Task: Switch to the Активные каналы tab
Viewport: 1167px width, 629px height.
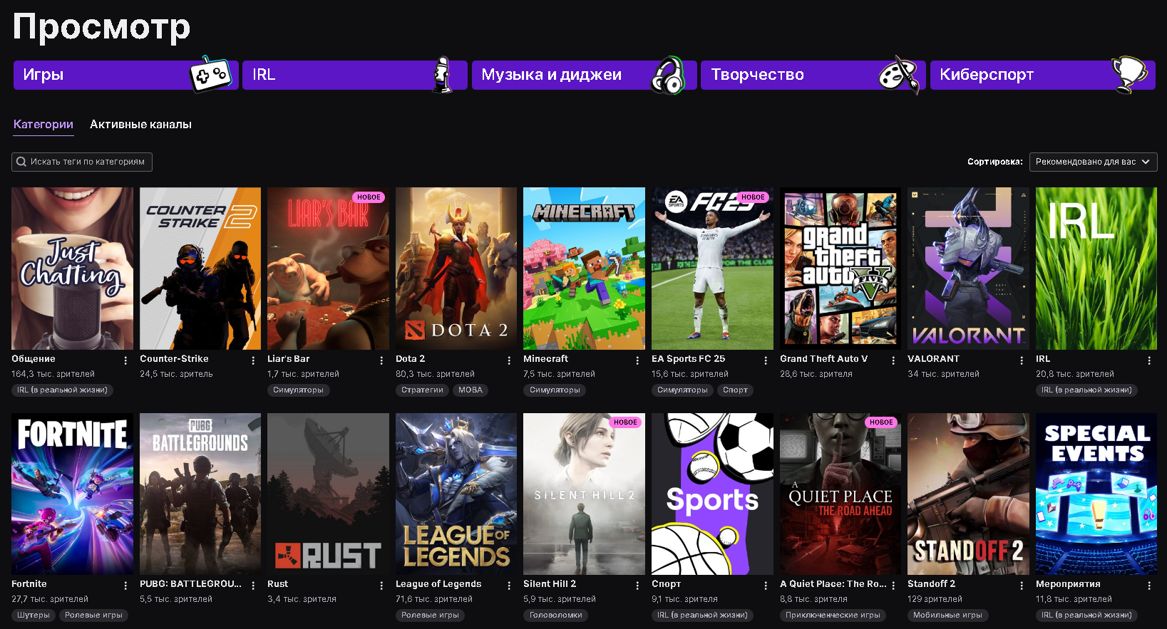Action: click(140, 124)
